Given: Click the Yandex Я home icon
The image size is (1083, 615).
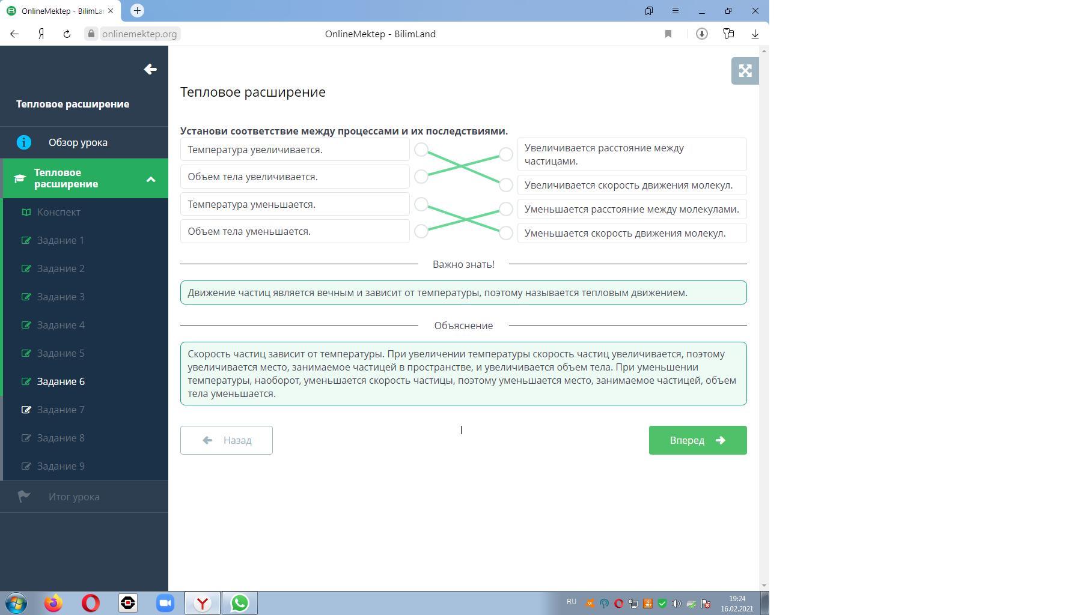Looking at the screenshot, I should point(41,34).
